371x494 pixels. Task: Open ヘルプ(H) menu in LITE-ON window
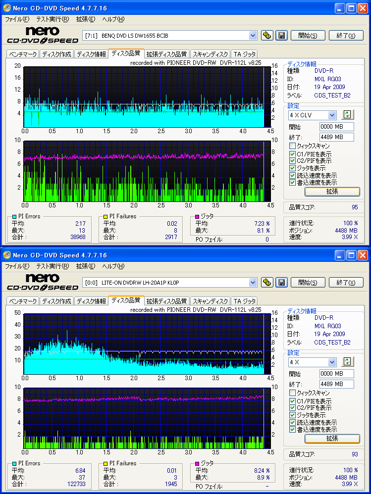tap(113, 266)
